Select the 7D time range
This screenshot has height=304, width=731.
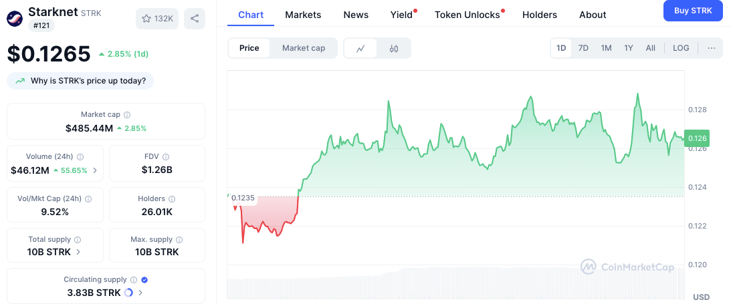point(583,48)
